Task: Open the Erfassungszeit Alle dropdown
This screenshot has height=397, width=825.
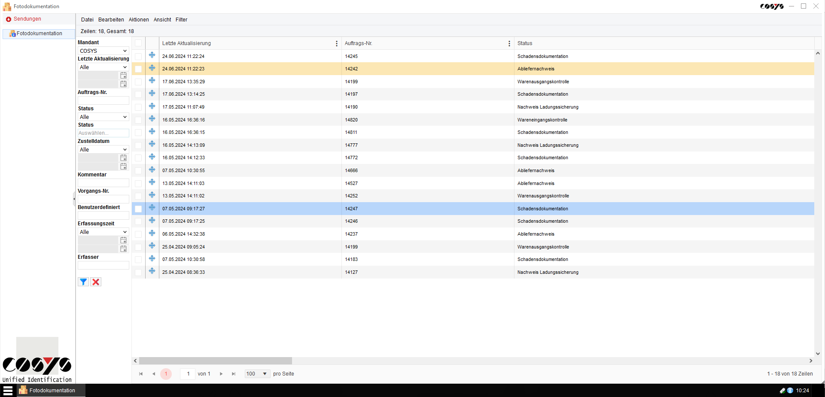Action: [x=103, y=232]
